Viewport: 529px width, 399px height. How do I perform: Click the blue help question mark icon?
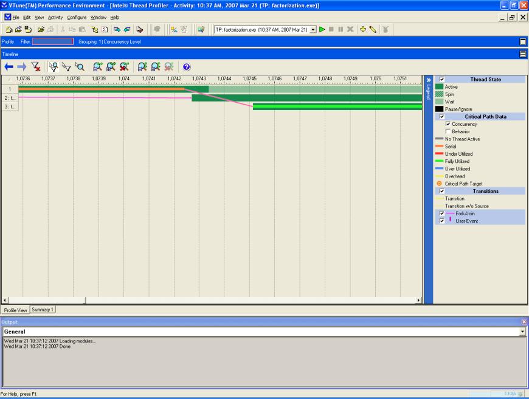click(187, 67)
